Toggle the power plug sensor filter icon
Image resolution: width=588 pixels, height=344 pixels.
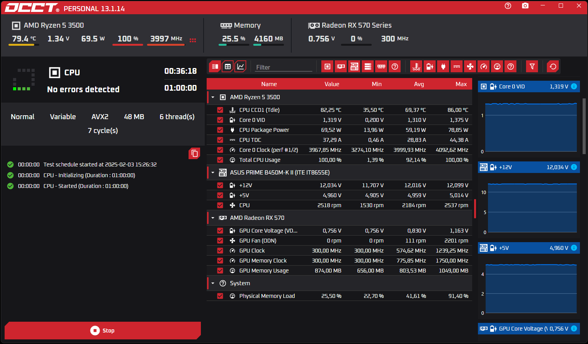click(x=443, y=66)
